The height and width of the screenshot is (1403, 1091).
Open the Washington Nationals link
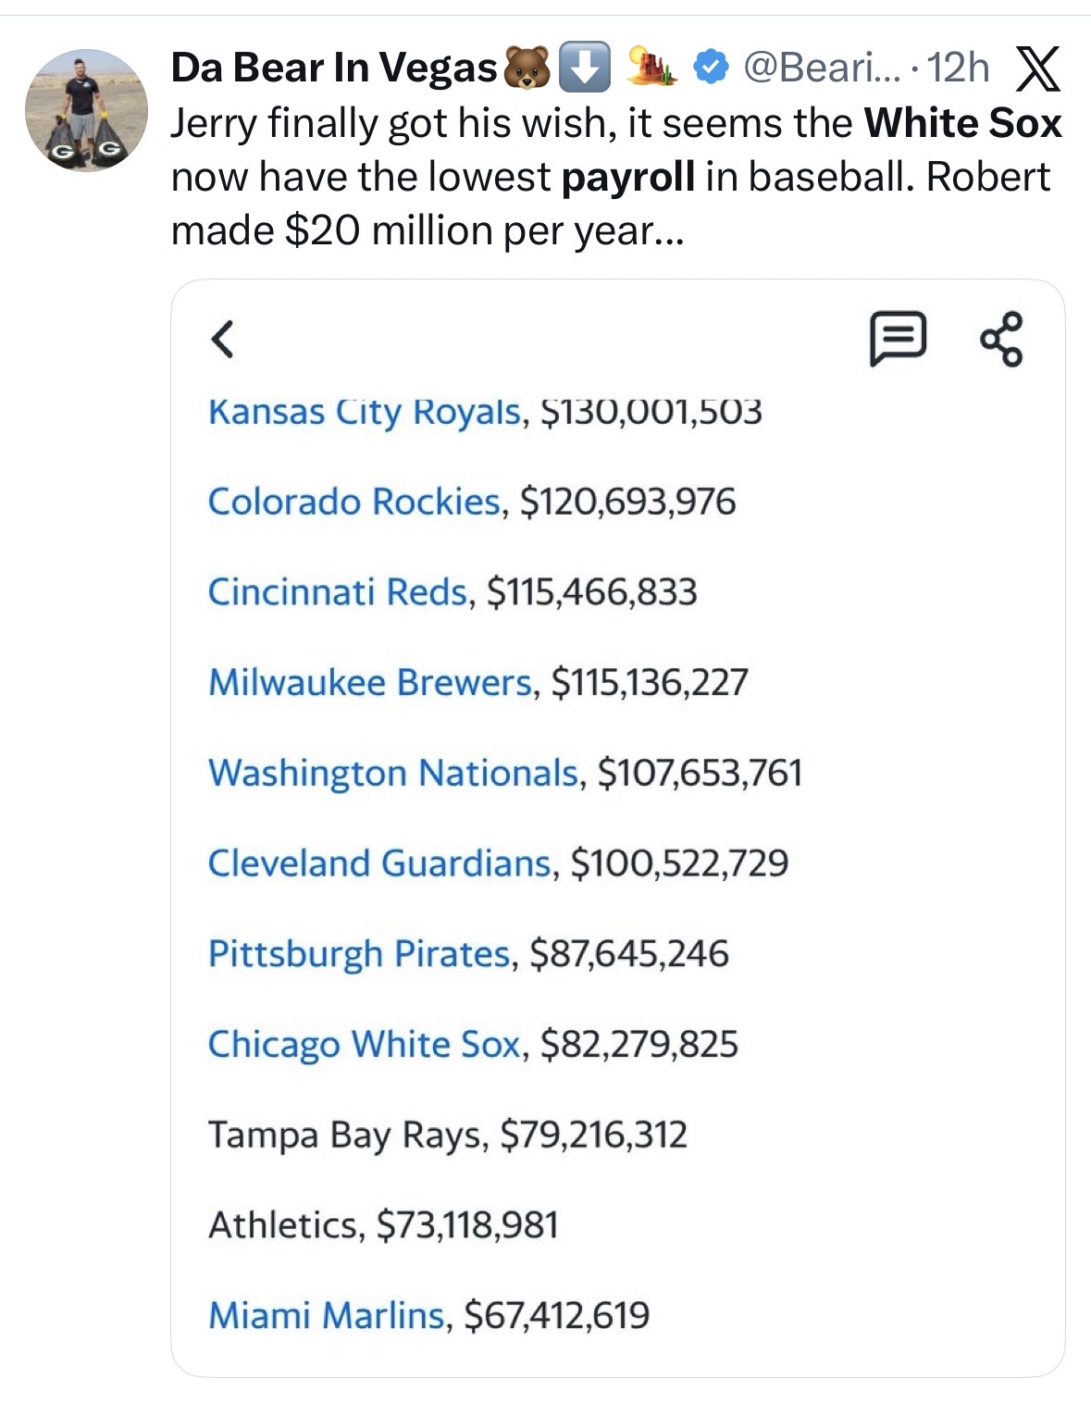click(393, 773)
